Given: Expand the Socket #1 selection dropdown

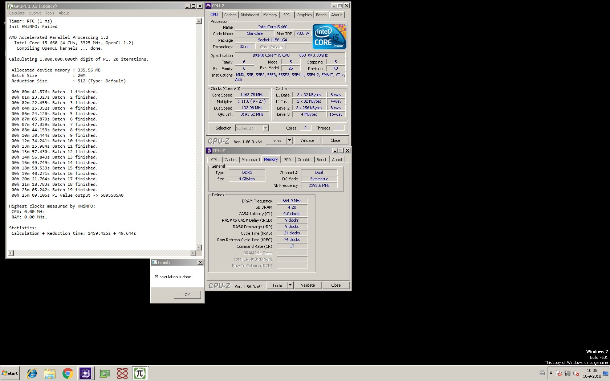Looking at the screenshot, I should coord(265,128).
